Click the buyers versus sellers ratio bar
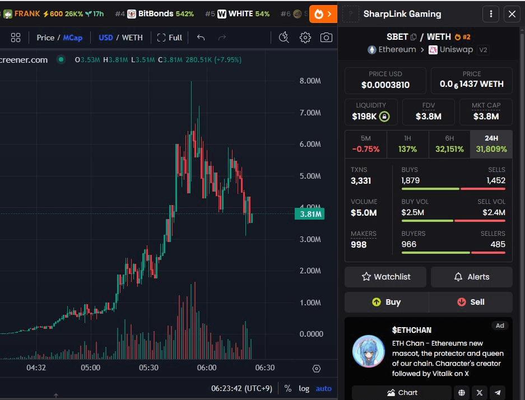The image size is (525, 400). pos(453,253)
